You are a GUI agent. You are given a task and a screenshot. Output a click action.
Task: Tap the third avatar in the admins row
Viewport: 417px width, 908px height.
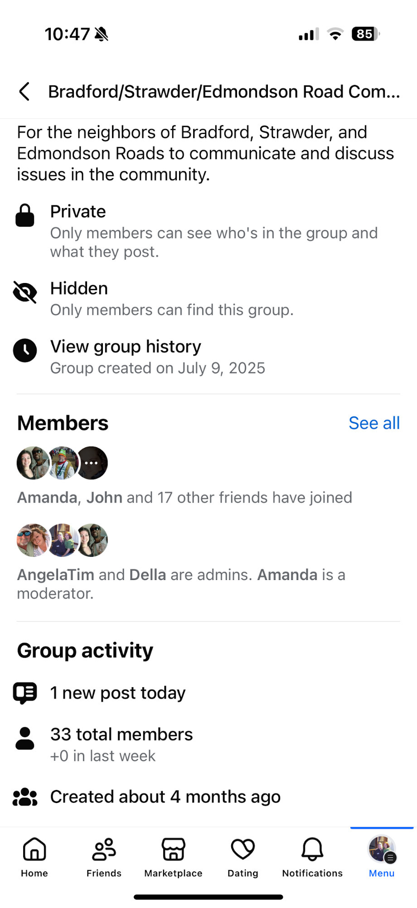(x=92, y=540)
